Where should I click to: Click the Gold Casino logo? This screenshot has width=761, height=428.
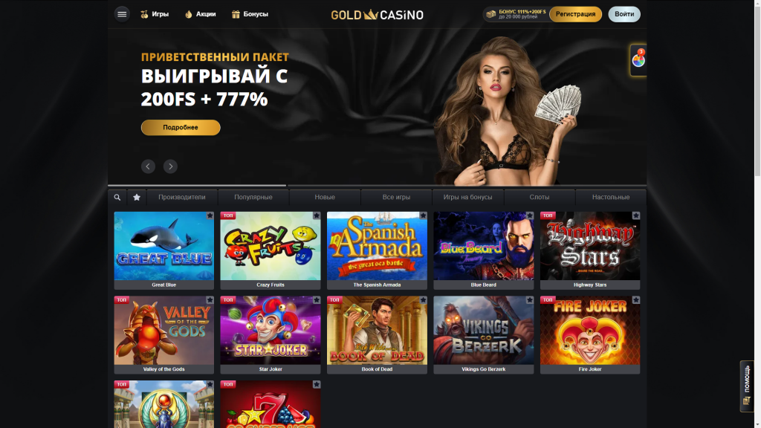click(377, 15)
